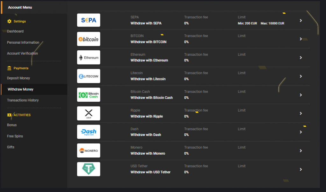The image size is (326, 192).
Task: Click the Transaction fee label for Dash
Action: 196,129
